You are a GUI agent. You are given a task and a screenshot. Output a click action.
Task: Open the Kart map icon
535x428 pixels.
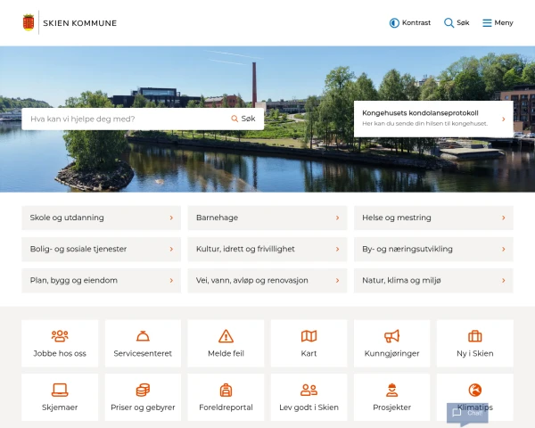point(309,336)
